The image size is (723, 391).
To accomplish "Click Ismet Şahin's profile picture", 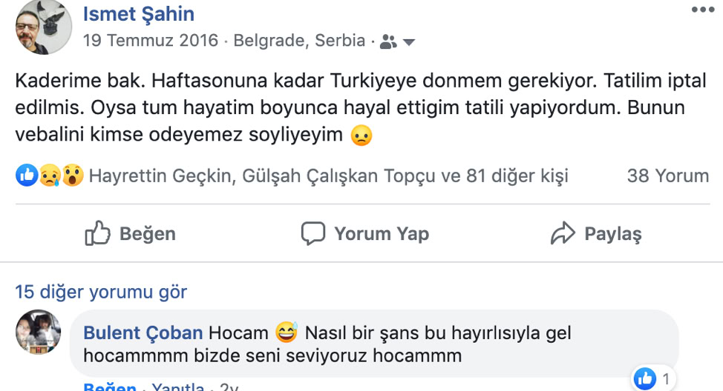I will pyautogui.click(x=44, y=27).
